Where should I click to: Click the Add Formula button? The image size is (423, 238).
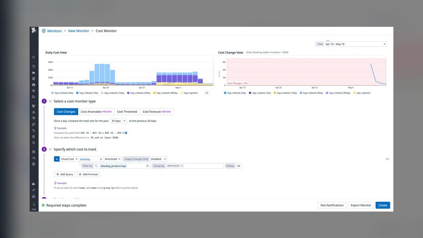pos(88,174)
